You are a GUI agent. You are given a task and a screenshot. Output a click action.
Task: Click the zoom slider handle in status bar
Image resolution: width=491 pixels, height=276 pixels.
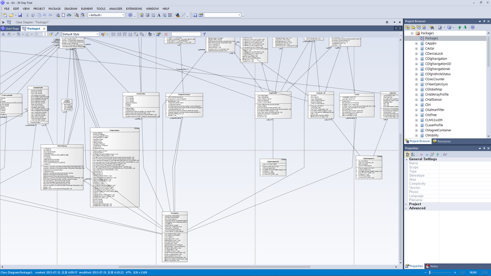[429, 272]
